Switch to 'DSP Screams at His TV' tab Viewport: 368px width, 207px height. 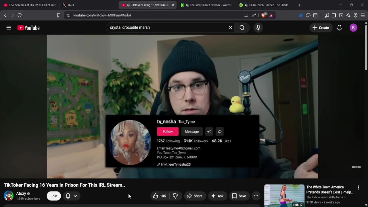coord(30,5)
